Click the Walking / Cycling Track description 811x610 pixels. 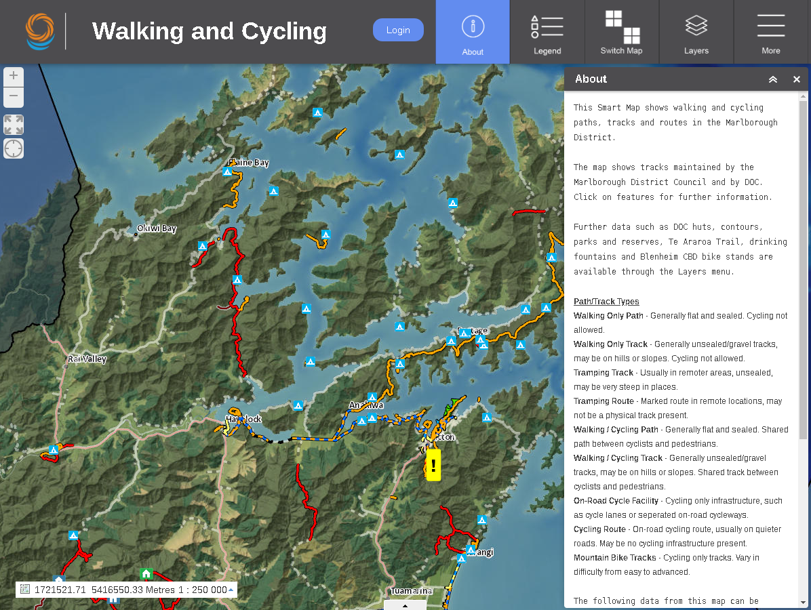point(676,472)
